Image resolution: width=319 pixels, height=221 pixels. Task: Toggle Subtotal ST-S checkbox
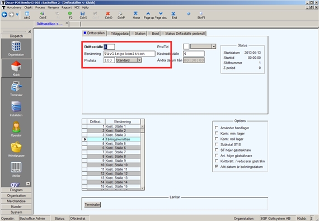[x=217, y=144]
